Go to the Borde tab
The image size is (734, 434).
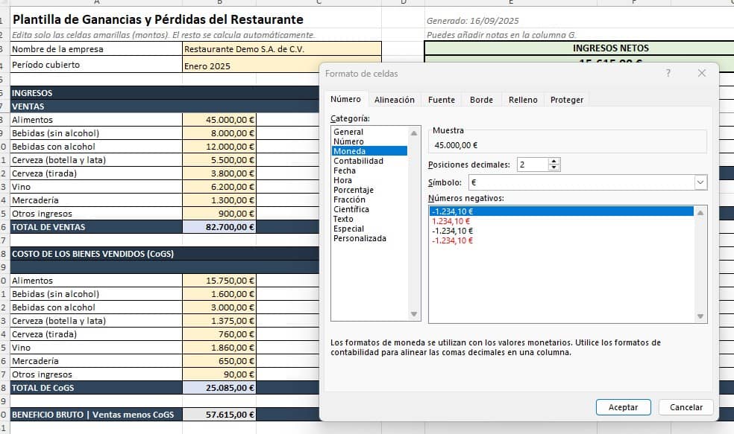pos(481,100)
